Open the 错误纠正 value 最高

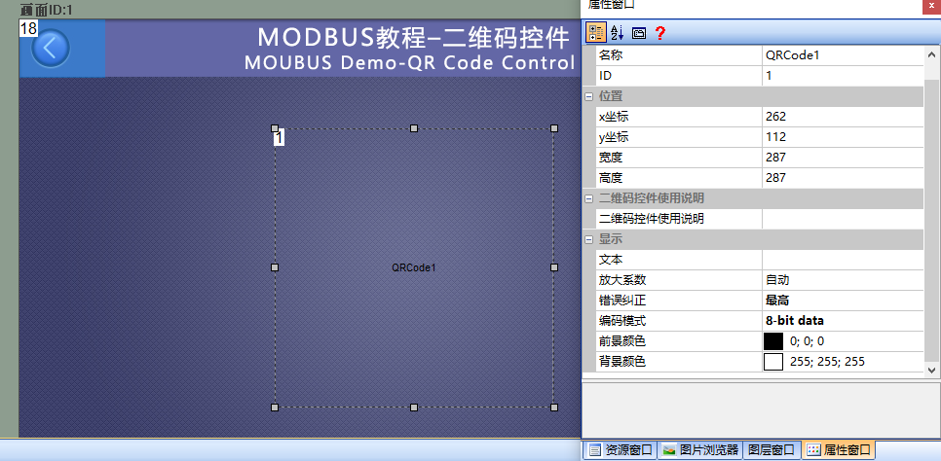pos(843,301)
